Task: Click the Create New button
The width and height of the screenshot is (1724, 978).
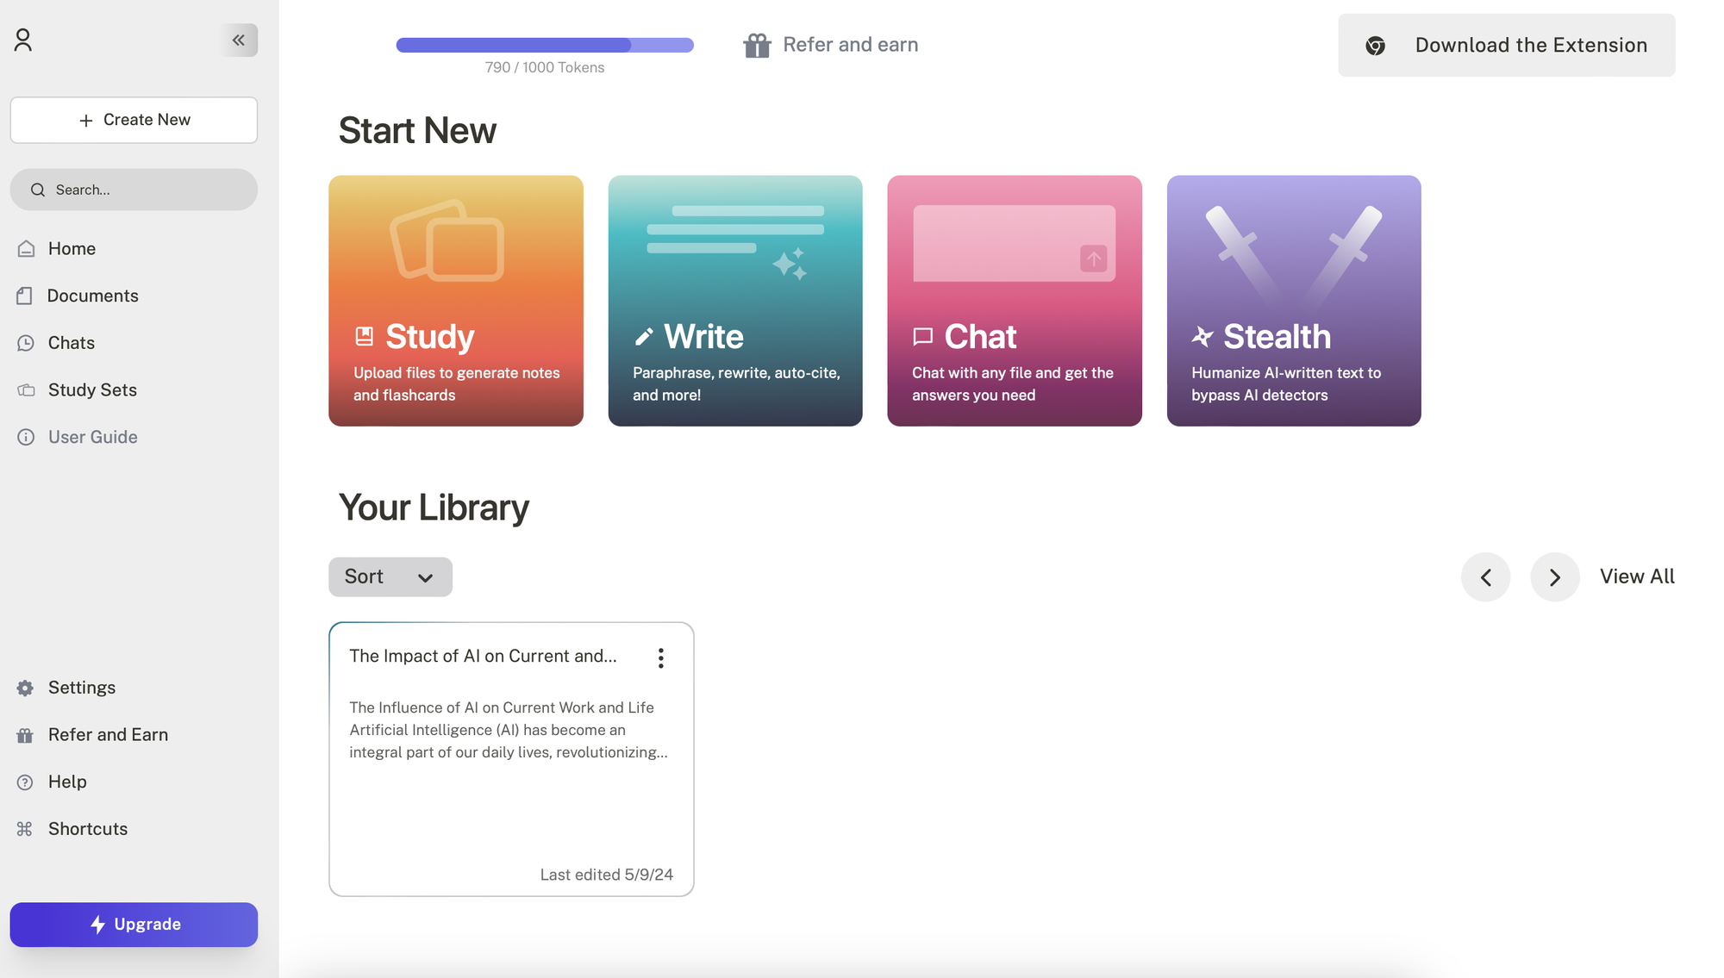Action: [134, 120]
